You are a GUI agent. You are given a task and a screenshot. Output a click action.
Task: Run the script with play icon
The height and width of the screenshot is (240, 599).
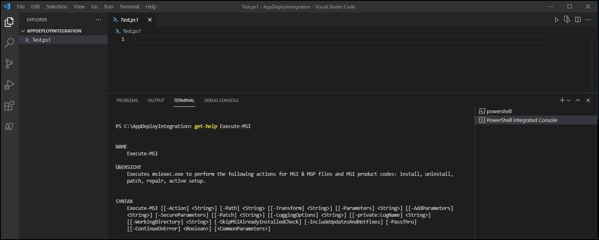click(556, 20)
